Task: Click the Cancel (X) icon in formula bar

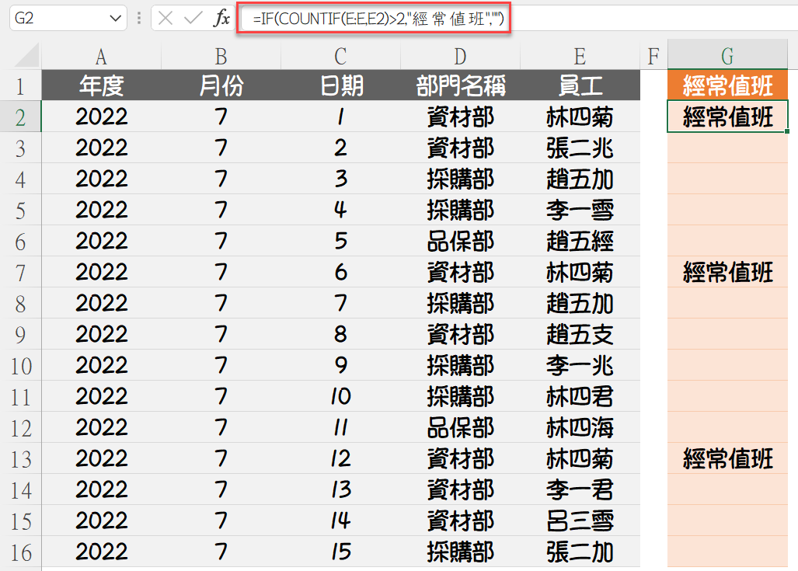Action: coord(165,19)
